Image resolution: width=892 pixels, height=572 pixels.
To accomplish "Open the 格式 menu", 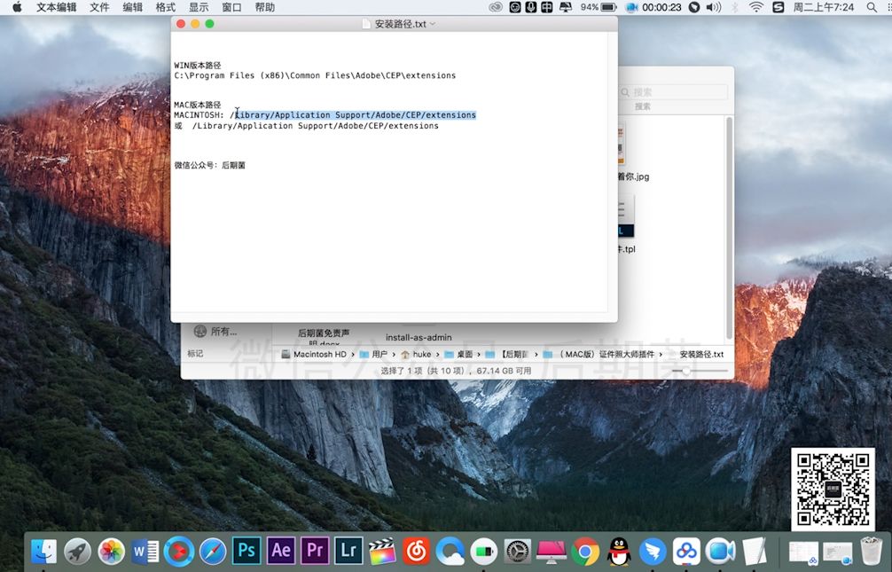I will (x=166, y=7).
